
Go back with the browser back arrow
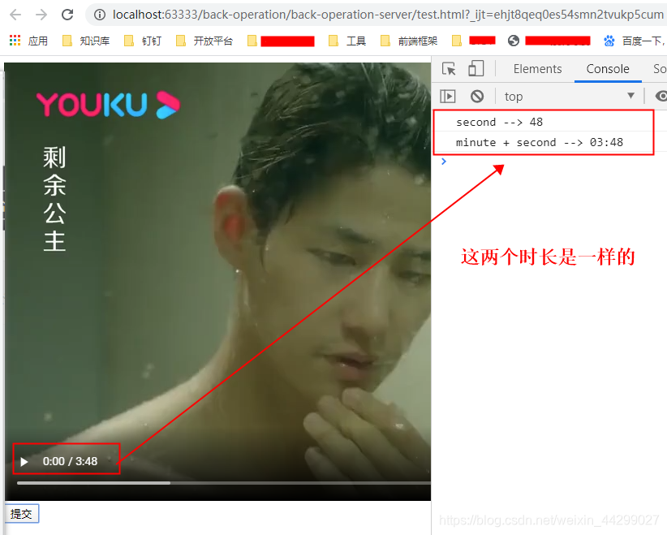(x=15, y=15)
